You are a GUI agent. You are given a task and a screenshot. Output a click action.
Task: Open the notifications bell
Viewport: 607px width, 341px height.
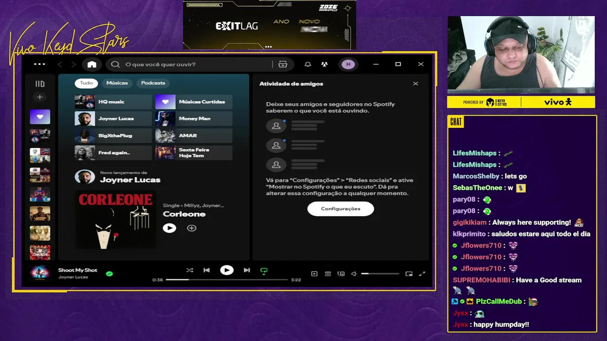pyautogui.click(x=308, y=64)
